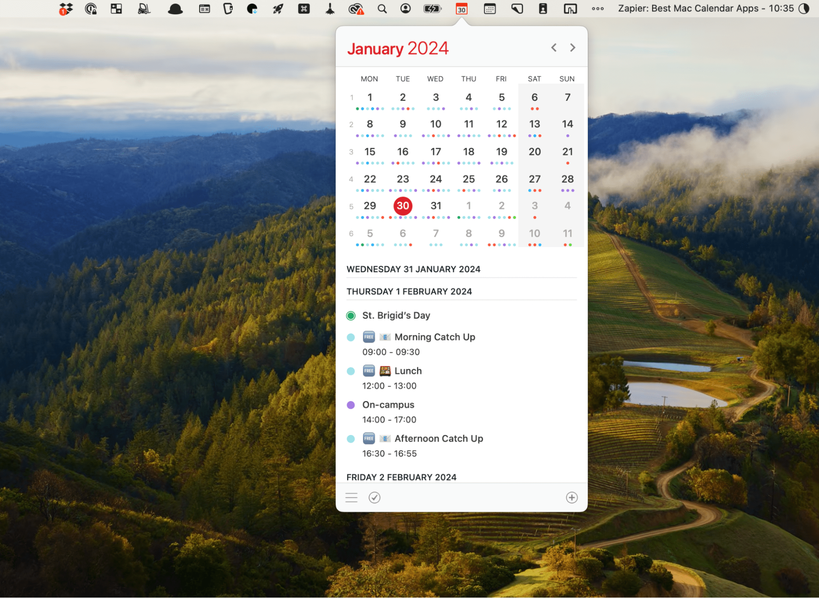Open the grid calendar icon in menu bar
819x598 pixels.
[x=490, y=9]
